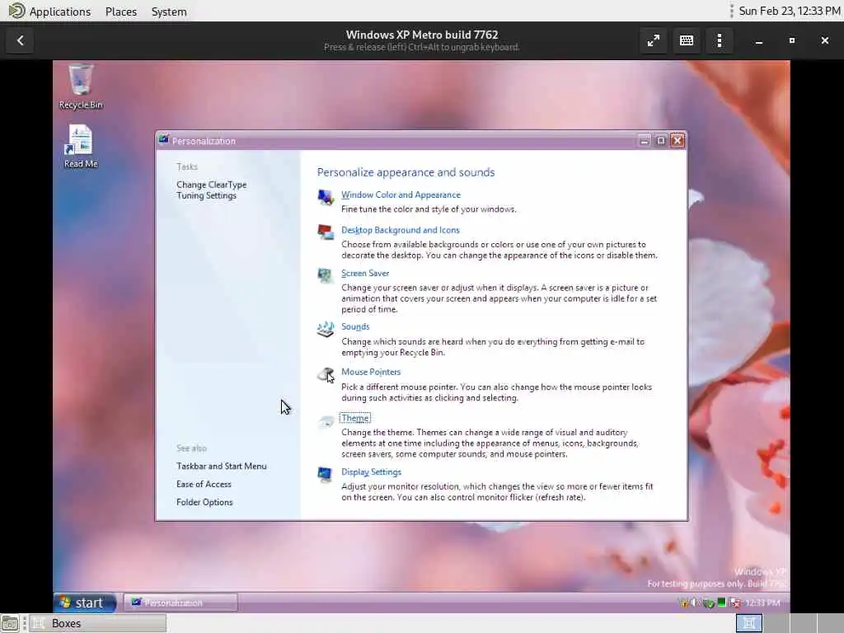The image size is (844, 633).
Task: Open Folder Options link
Action: click(204, 502)
